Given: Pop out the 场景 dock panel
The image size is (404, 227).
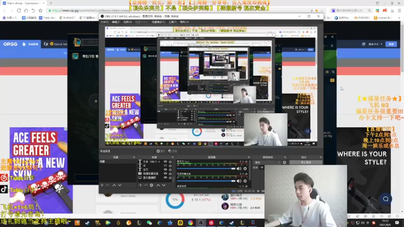Looking at the screenshot, I should pyautogui.click(x=134, y=157).
